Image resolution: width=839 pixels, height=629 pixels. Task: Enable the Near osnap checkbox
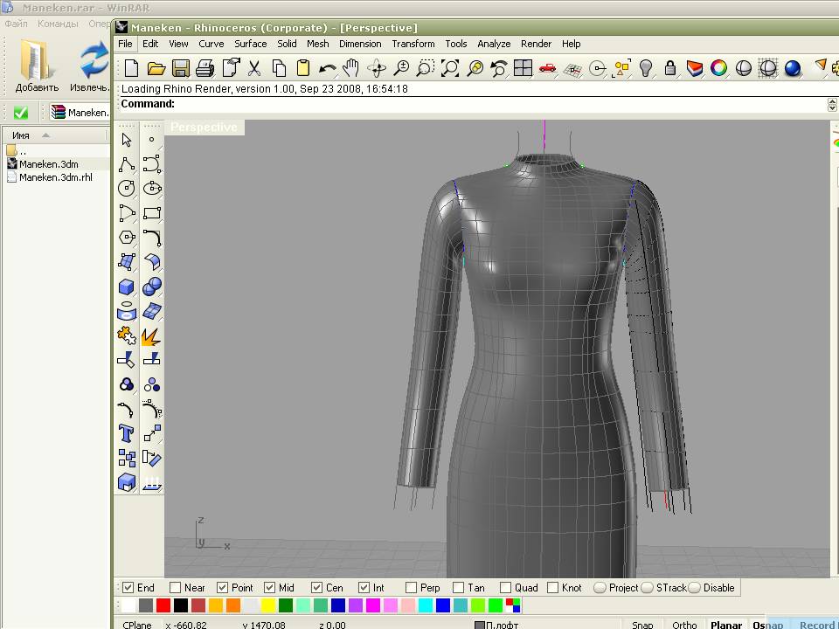176,588
